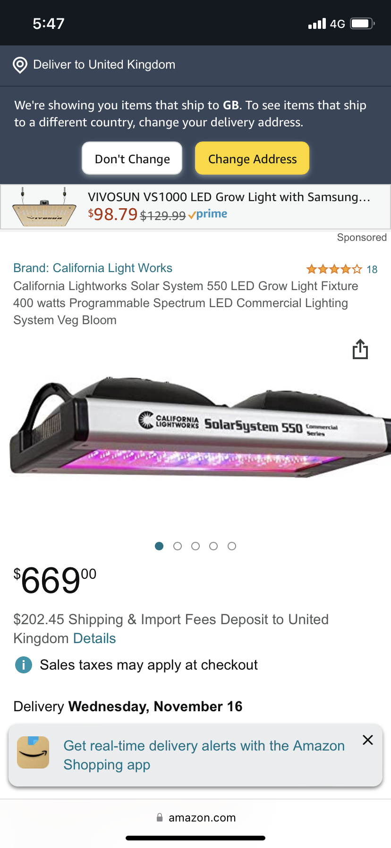
Task: Tap the Amazon Shopping app icon
Action: tap(33, 752)
